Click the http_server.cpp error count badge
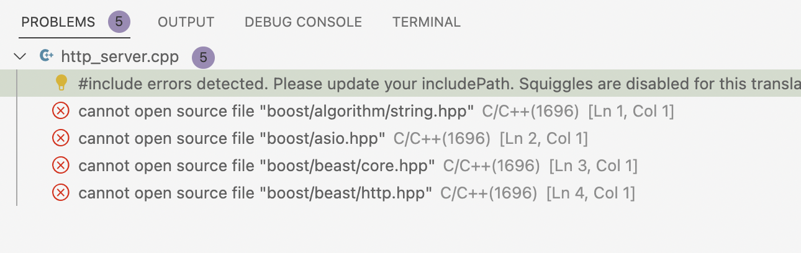801x253 pixels. (x=203, y=58)
